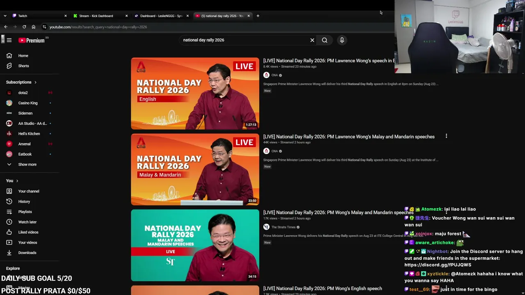Click the magnifier search button
Screen dimensions: 525x295
(x=324, y=40)
